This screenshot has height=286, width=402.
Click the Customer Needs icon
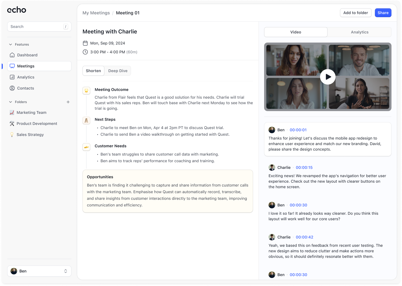[86, 147]
